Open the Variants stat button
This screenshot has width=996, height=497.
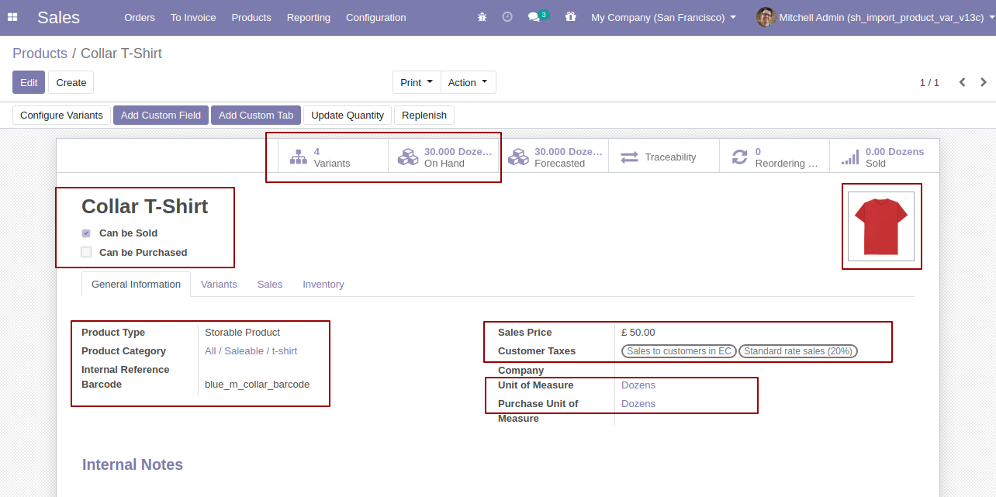[x=332, y=157]
